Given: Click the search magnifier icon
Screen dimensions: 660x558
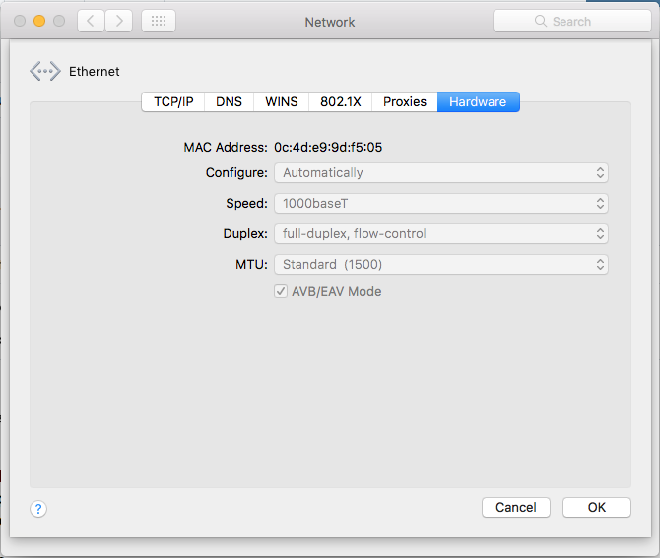Looking at the screenshot, I should (x=540, y=21).
